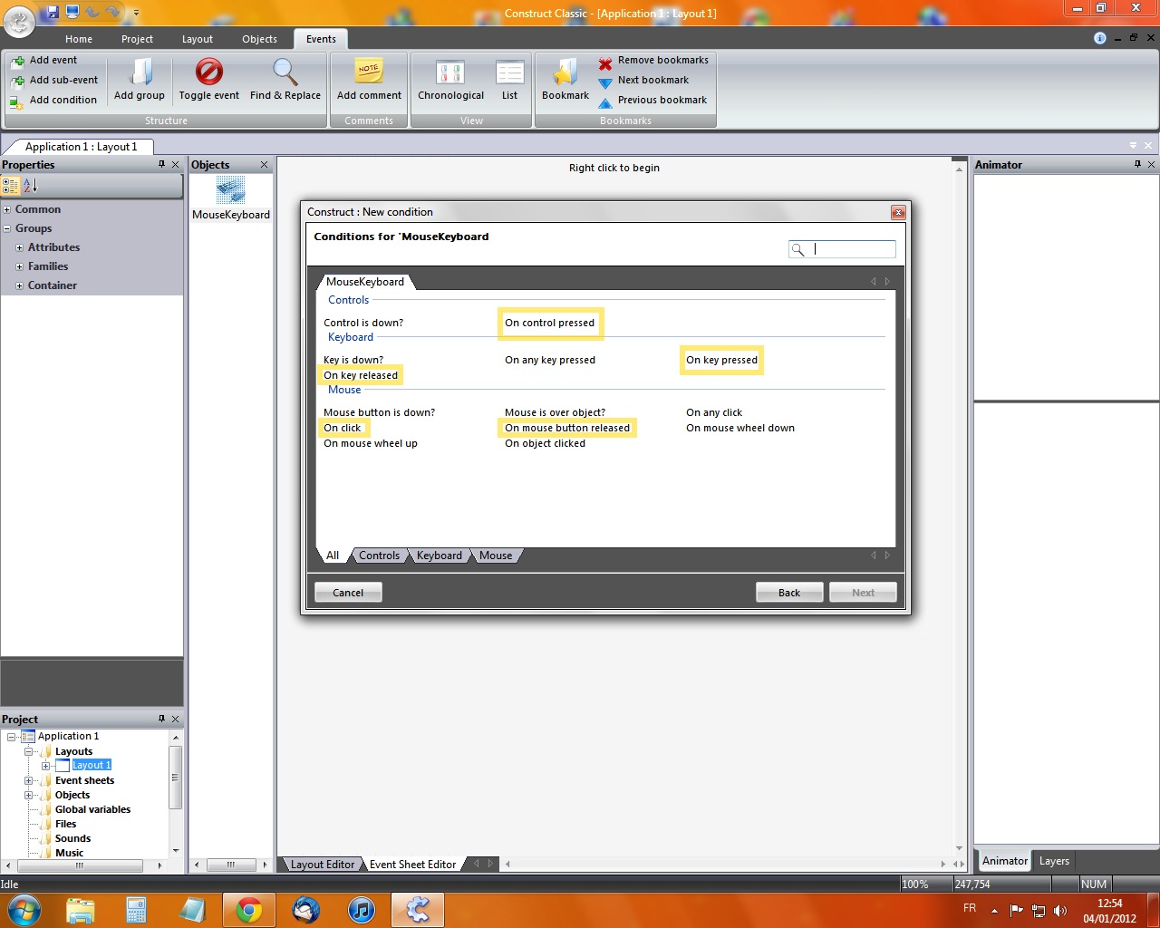This screenshot has height=928, width=1160.
Task: Select Sounds in Project tree
Action: [x=72, y=838]
